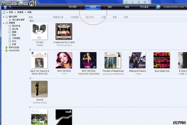Click the B group header
This screenshot has width=187, height=125.
(30, 50)
